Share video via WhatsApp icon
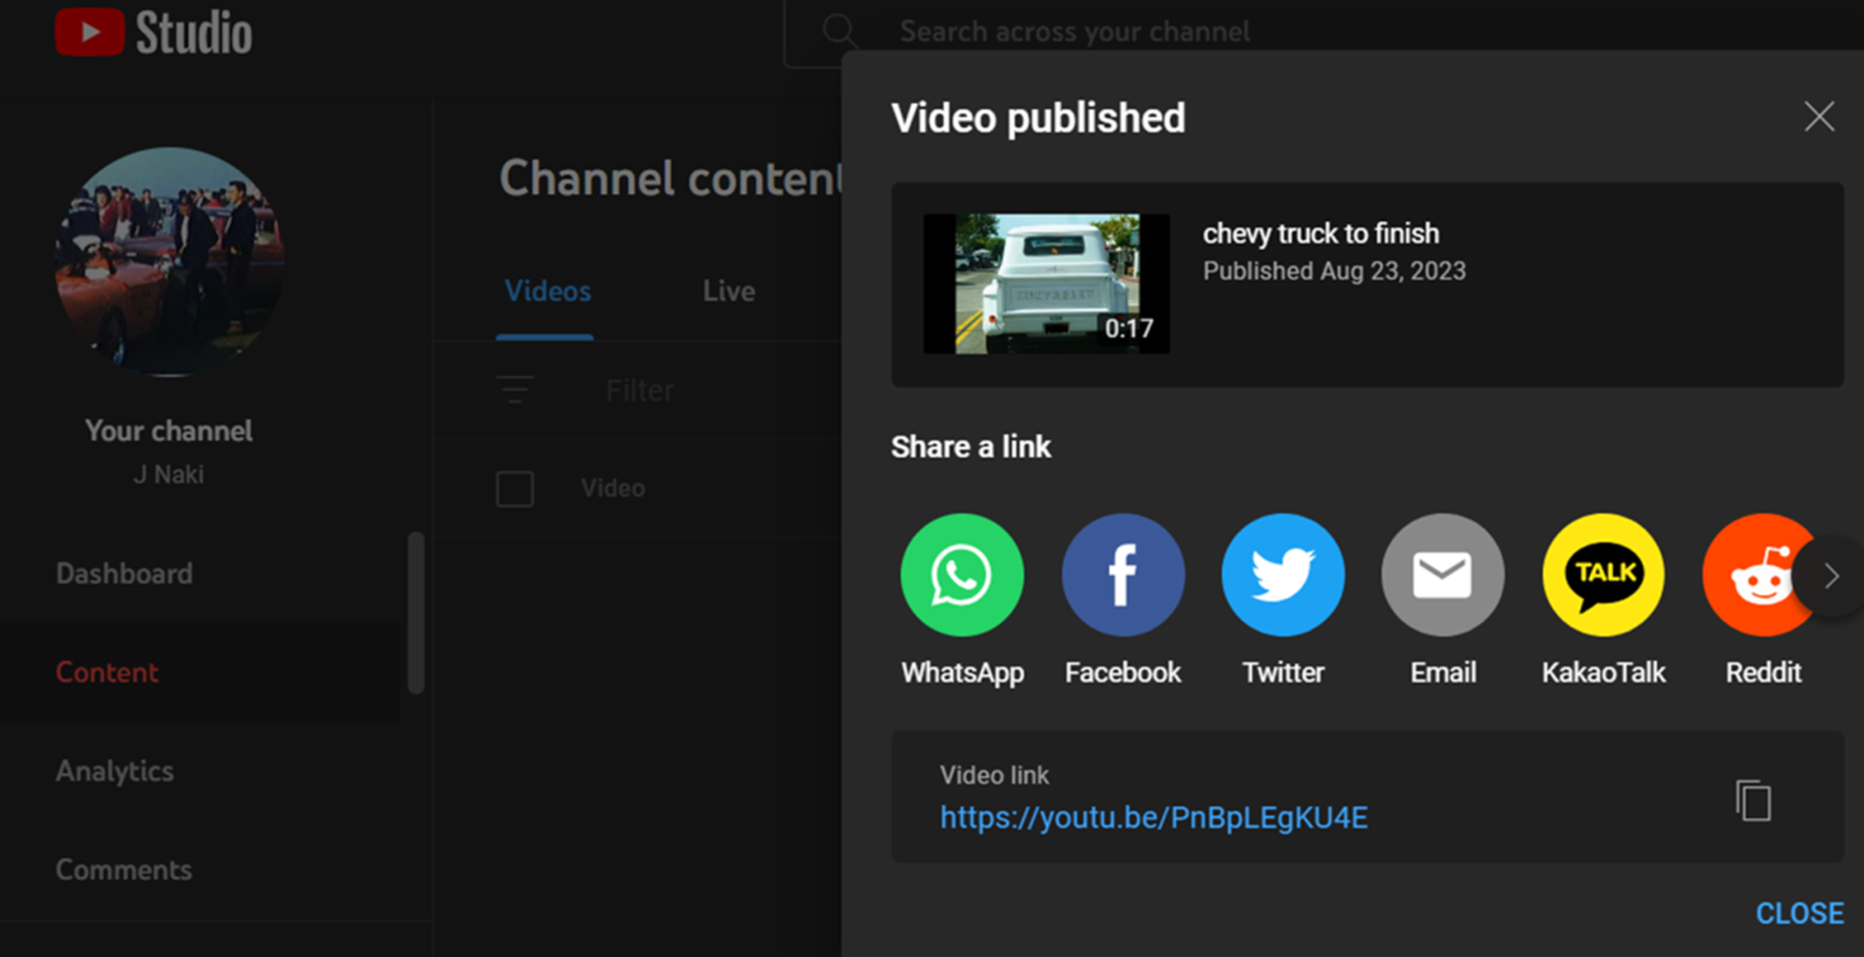 tap(962, 575)
